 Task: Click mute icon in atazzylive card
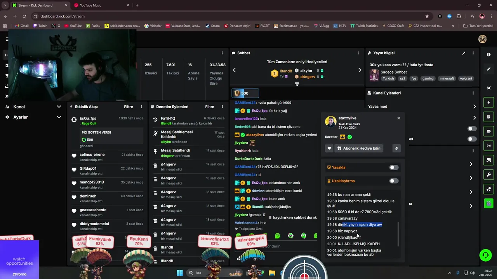click(396, 148)
